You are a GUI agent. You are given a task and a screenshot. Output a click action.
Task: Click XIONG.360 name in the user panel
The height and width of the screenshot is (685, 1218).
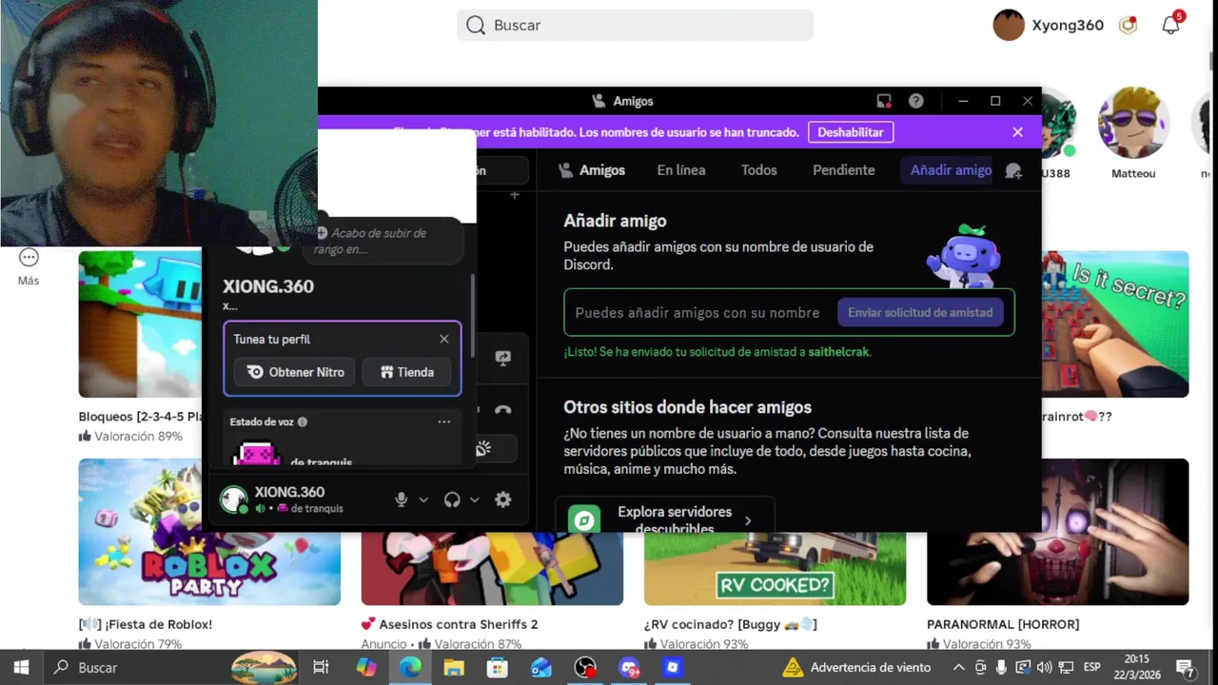(x=289, y=492)
